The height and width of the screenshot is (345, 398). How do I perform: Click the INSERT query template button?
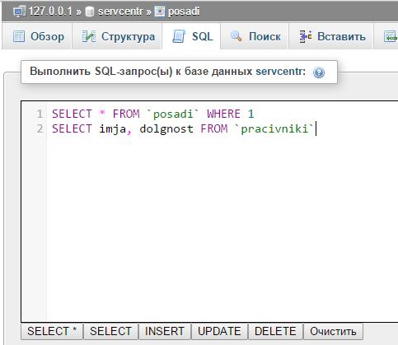(x=165, y=331)
